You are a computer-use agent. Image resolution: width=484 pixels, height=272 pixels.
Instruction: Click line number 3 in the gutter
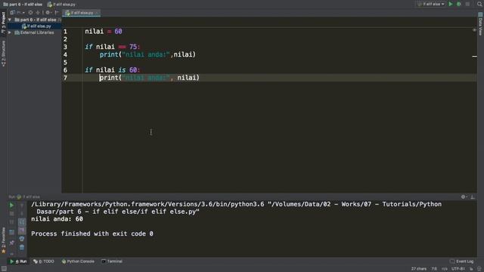(65, 47)
